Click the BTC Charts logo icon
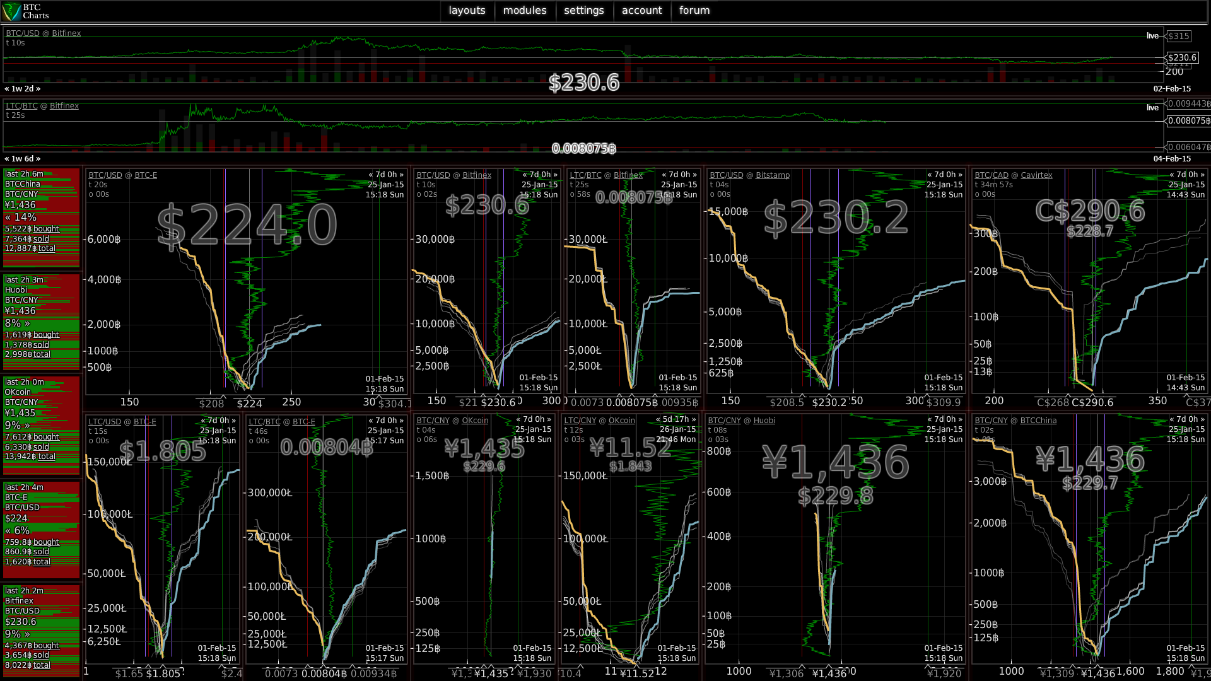1211x681 pixels. [11, 11]
